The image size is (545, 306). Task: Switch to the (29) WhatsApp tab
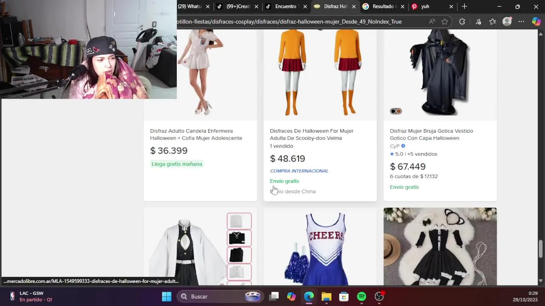click(x=190, y=6)
